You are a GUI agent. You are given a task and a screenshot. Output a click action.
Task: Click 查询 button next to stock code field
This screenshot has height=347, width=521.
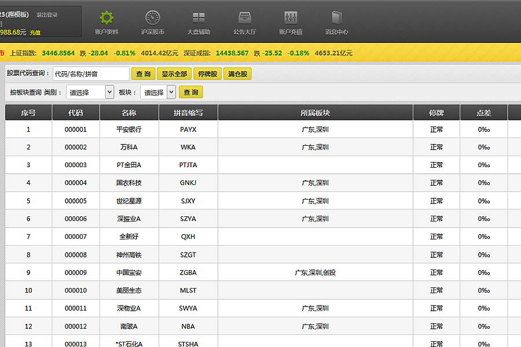pyautogui.click(x=144, y=74)
